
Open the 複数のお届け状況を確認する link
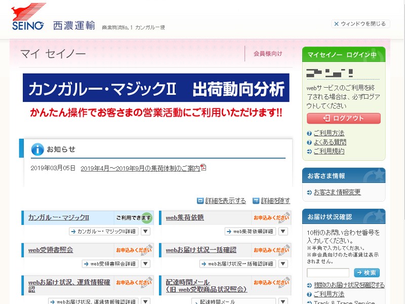tap(349, 285)
